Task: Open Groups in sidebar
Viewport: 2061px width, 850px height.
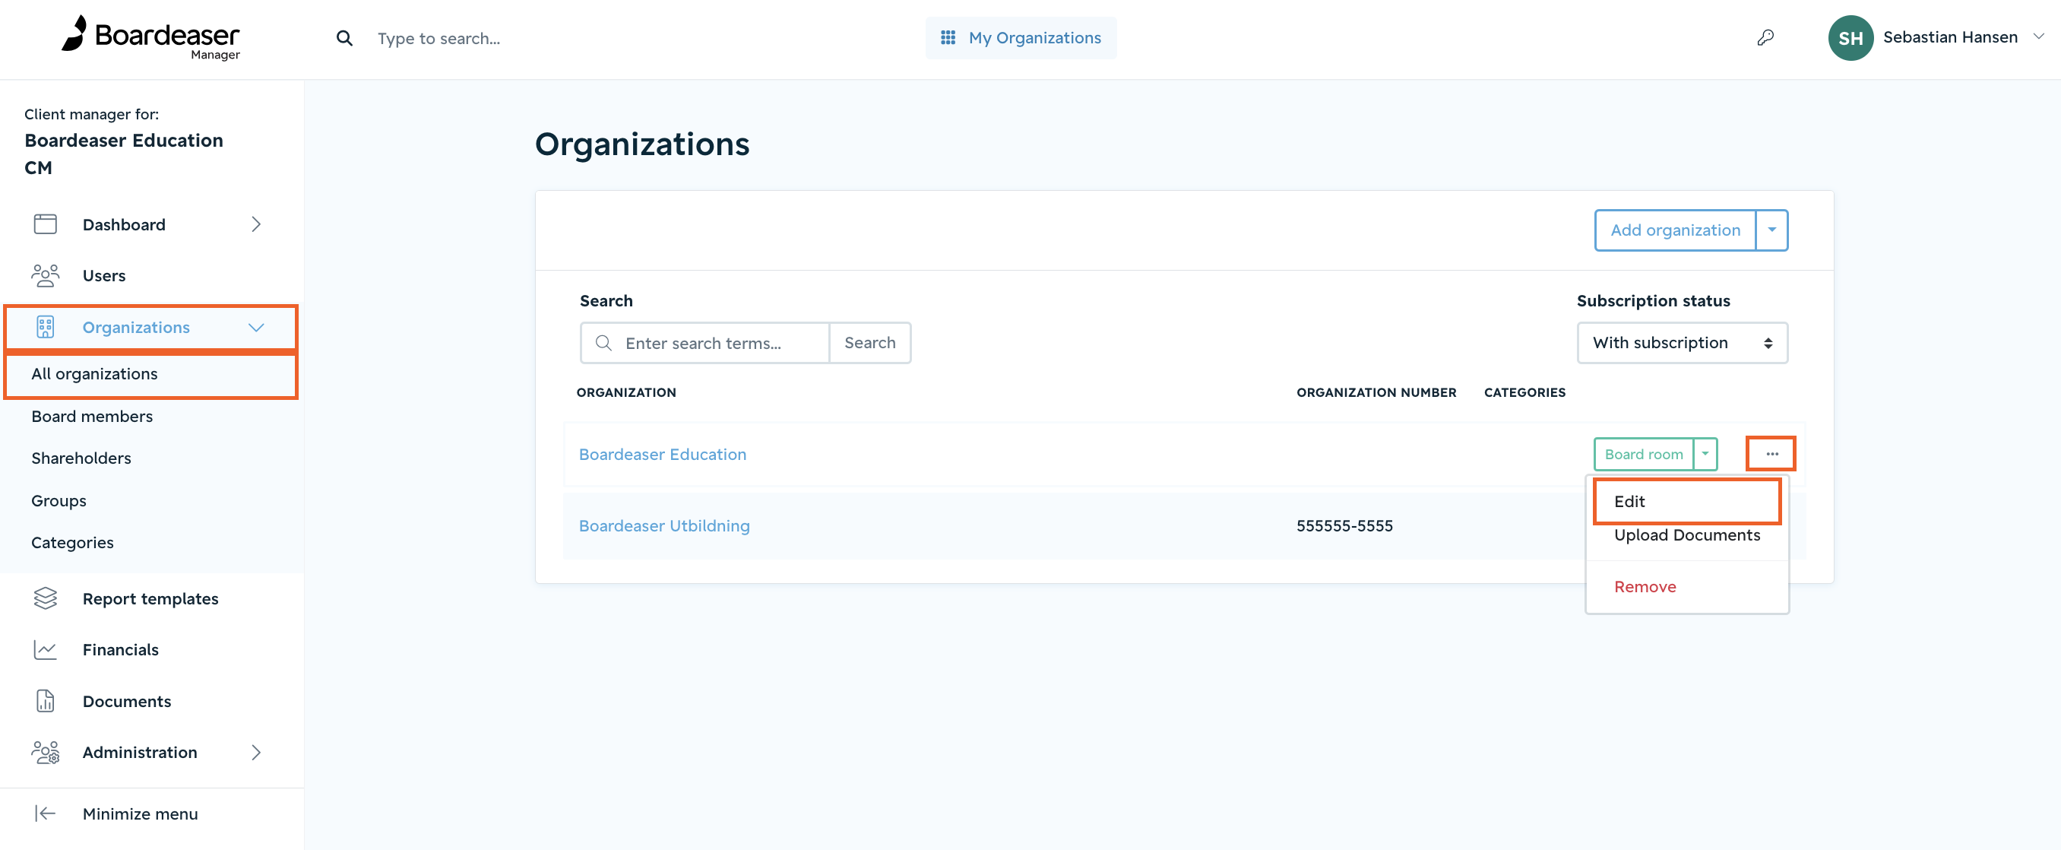Action: tap(59, 501)
